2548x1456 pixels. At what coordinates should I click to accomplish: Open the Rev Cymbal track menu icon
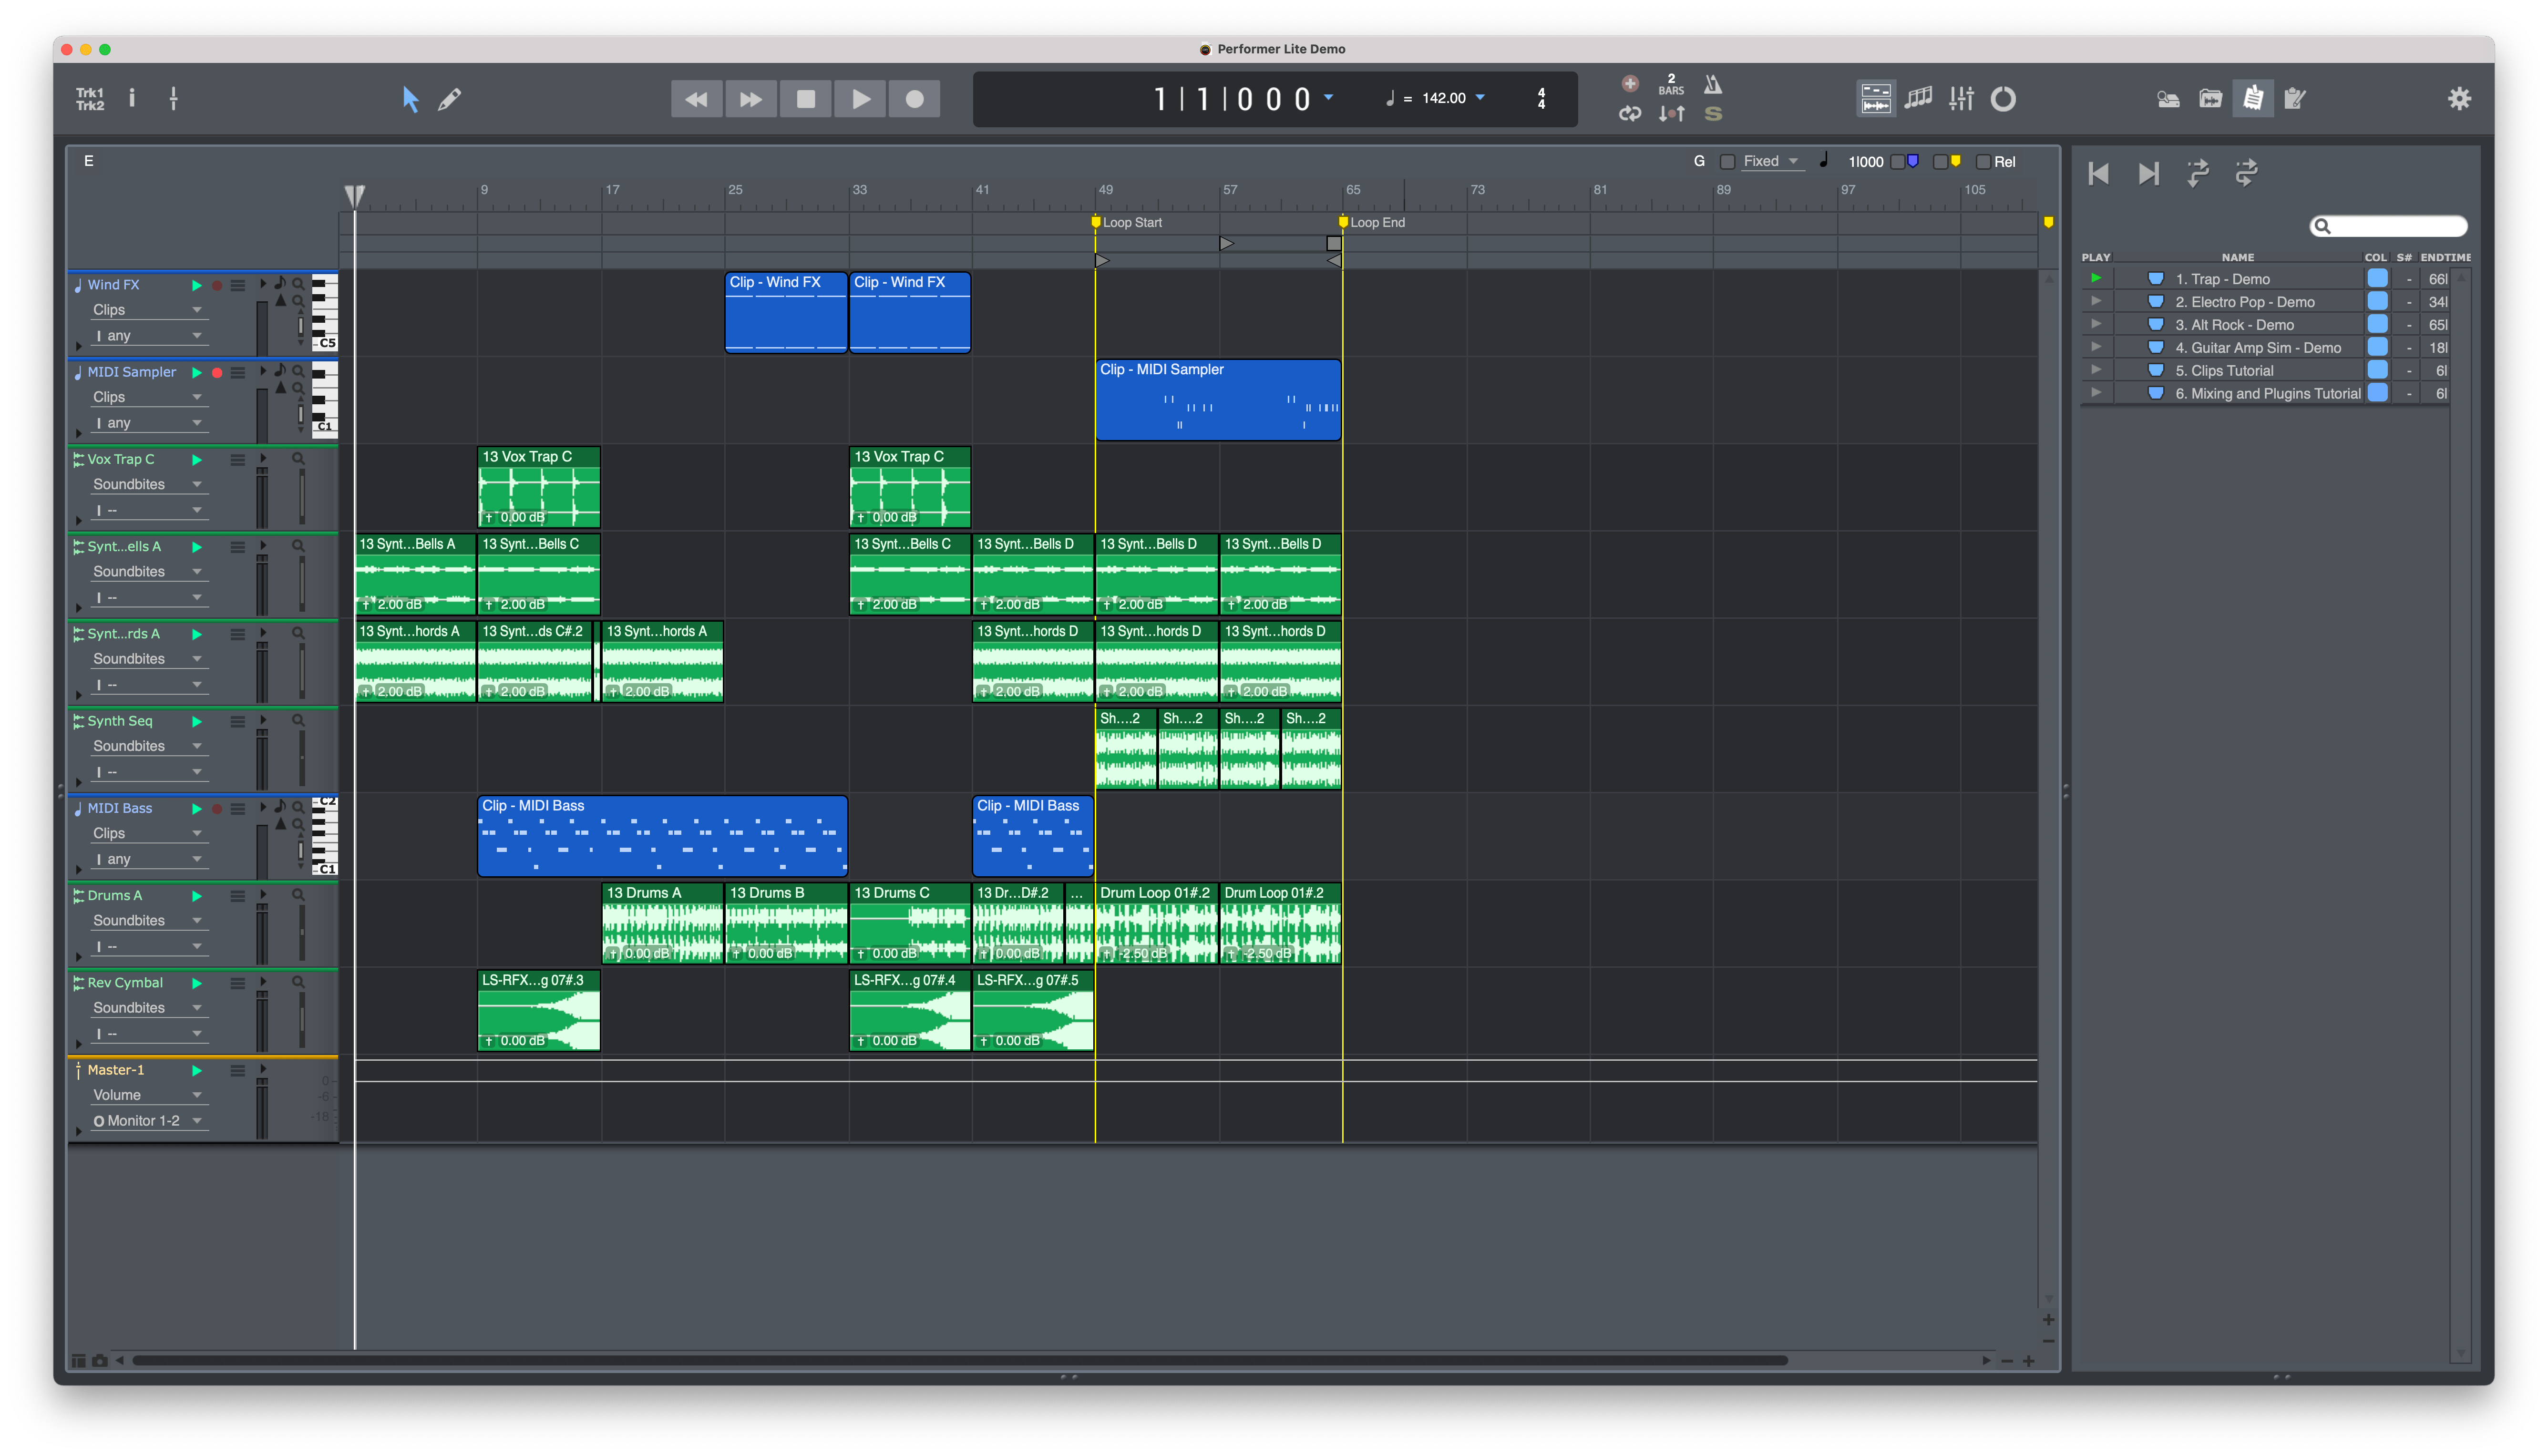pyautogui.click(x=238, y=984)
